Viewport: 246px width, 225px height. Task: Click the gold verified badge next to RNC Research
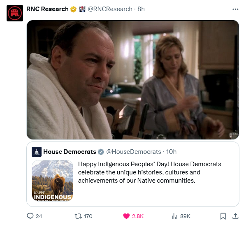point(73,9)
